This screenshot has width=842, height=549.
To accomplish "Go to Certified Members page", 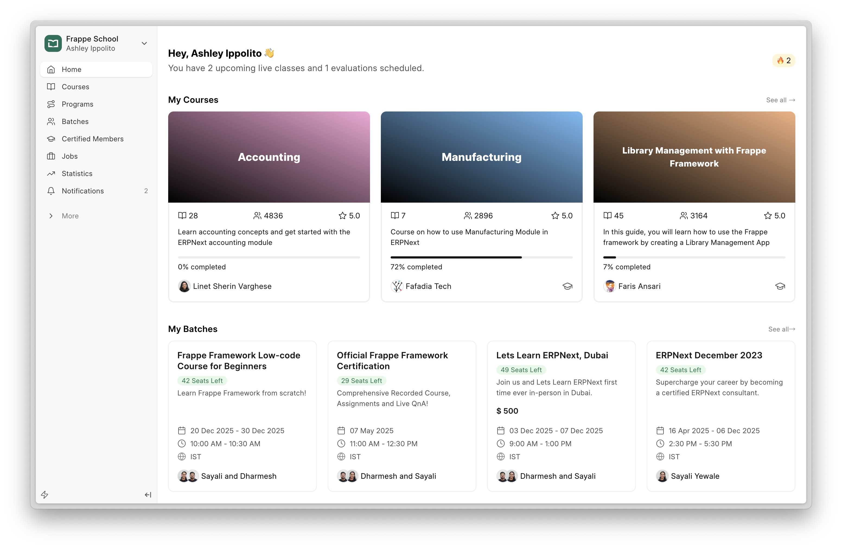I will (92, 139).
